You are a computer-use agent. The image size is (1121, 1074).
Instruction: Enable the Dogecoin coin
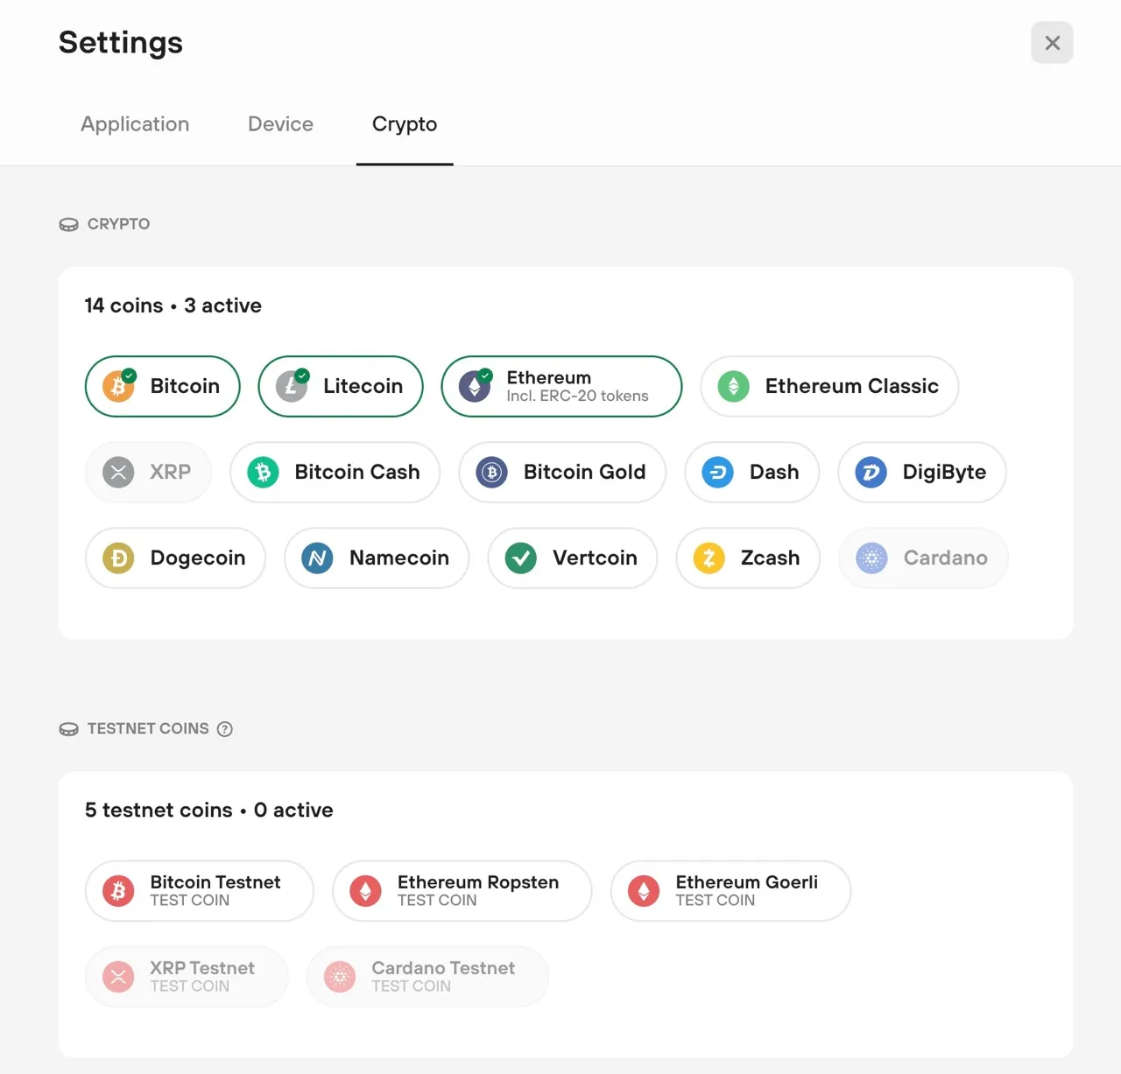tap(175, 558)
